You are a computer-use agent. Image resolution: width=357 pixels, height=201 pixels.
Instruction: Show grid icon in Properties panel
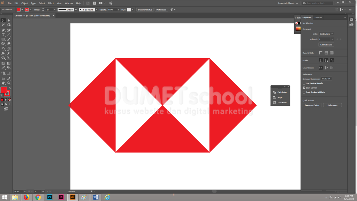click(326, 53)
